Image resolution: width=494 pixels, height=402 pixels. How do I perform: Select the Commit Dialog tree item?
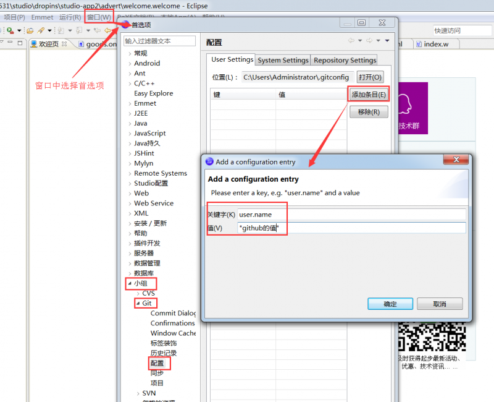click(x=175, y=314)
